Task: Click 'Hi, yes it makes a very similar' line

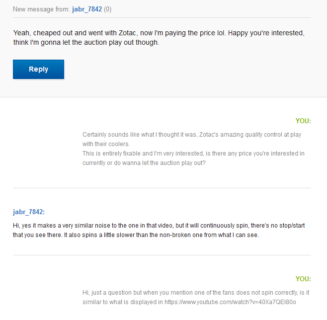Action: click(159, 226)
